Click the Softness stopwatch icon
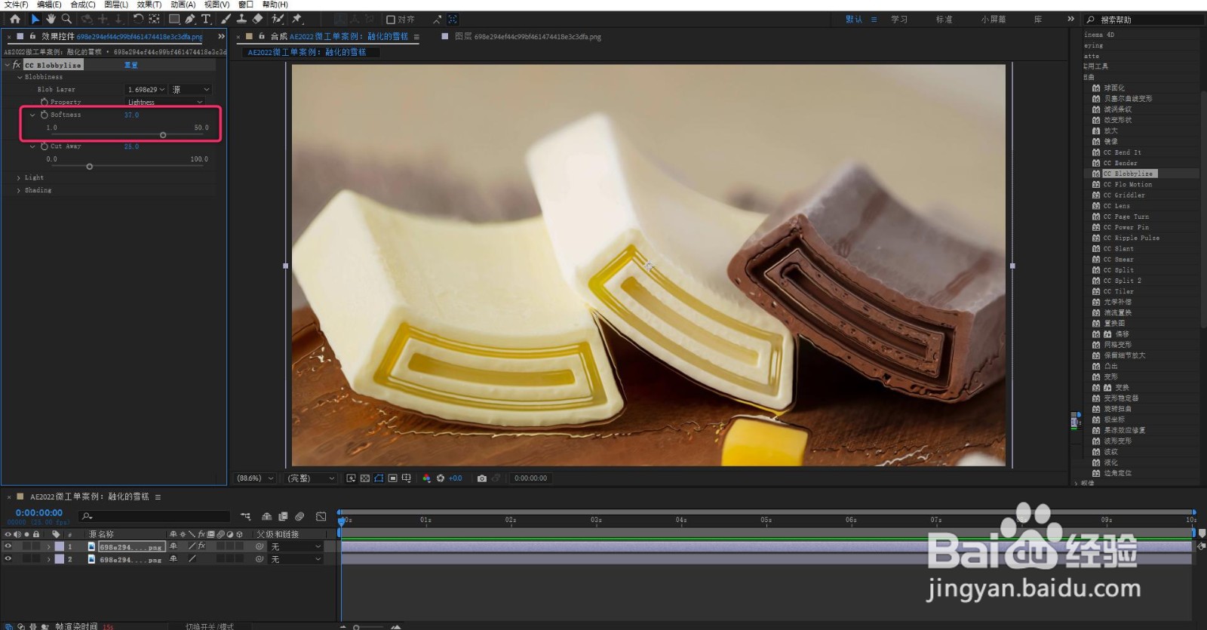The width and height of the screenshot is (1207, 630). [44, 115]
